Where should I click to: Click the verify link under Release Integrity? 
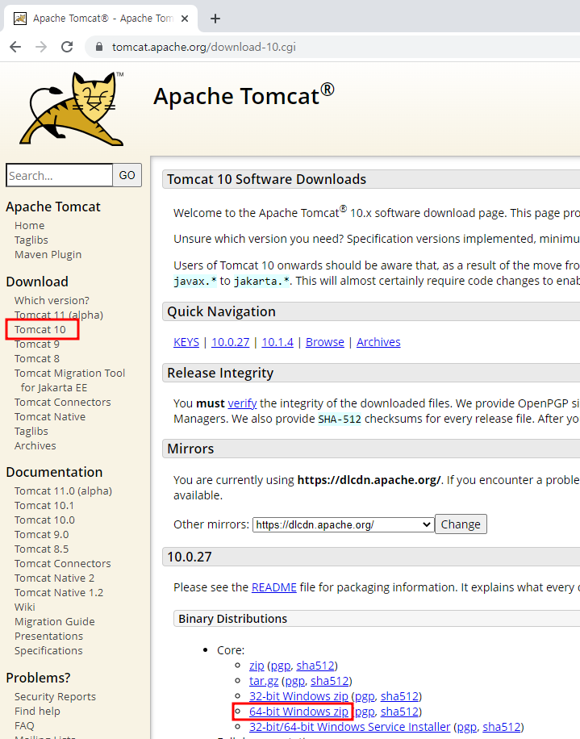(x=242, y=403)
